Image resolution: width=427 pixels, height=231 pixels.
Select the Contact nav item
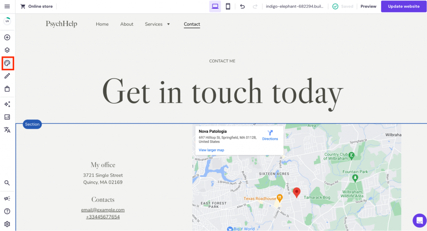(x=192, y=24)
